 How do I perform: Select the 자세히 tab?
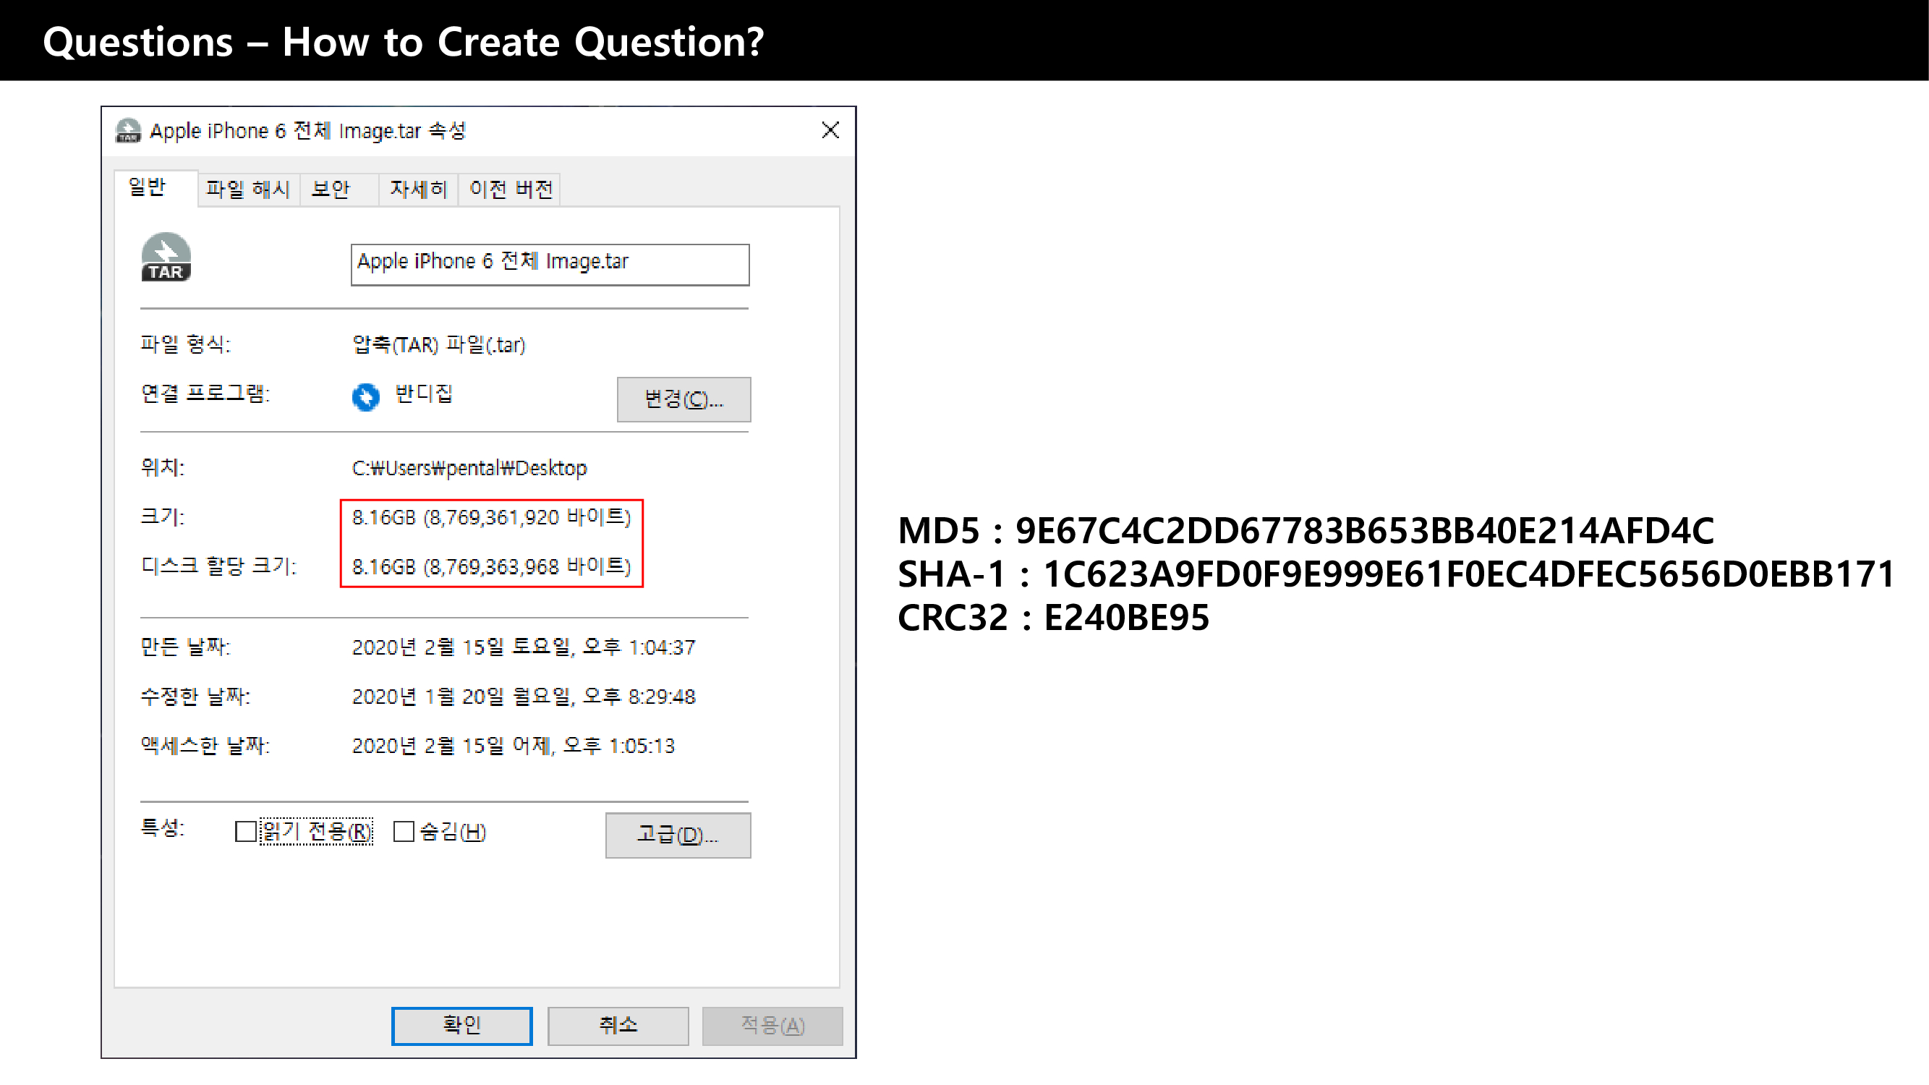pos(418,189)
